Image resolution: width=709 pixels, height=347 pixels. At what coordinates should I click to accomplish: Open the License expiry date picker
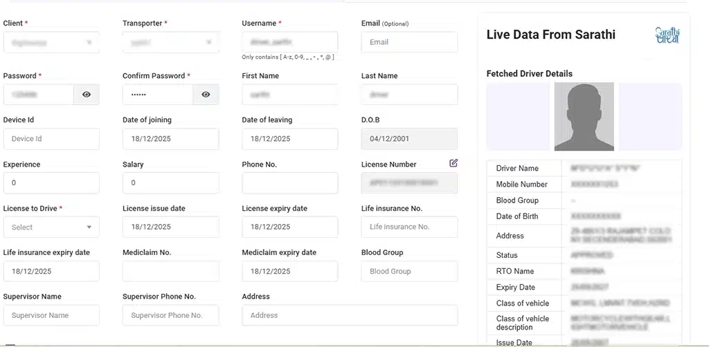[290, 227]
